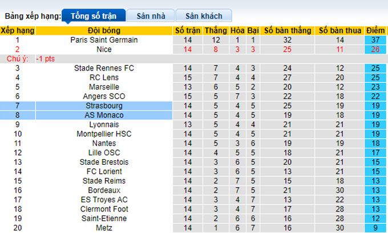Select the Sân khách tab
388x233 pixels.
pyautogui.click(x=203, y=16)
